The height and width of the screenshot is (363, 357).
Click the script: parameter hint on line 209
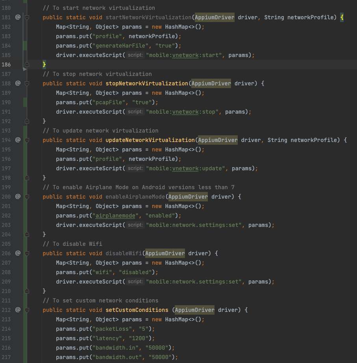tap(135, 282)
